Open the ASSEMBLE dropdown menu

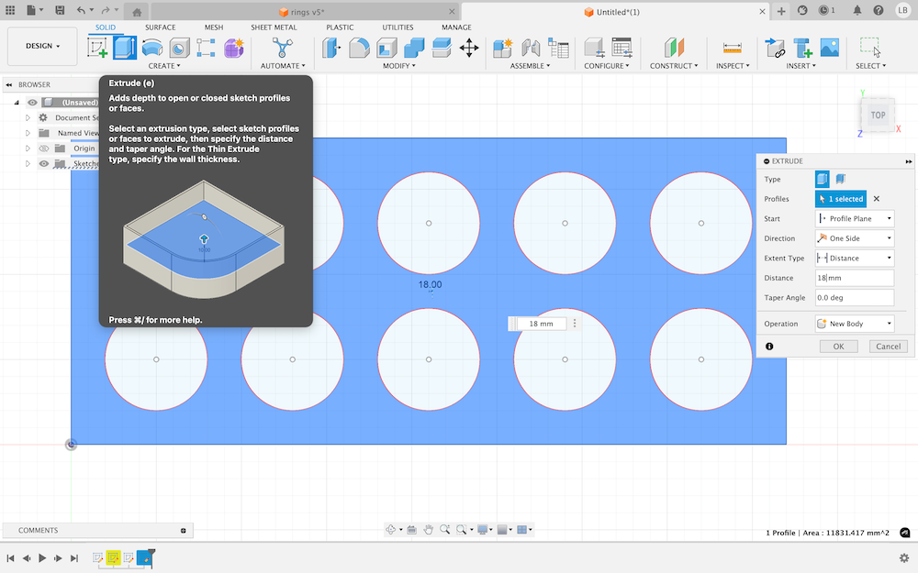click(x=530, y=65)
